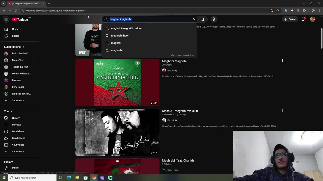
Task: Click the search input field
Action: click(x=150, y=19)
